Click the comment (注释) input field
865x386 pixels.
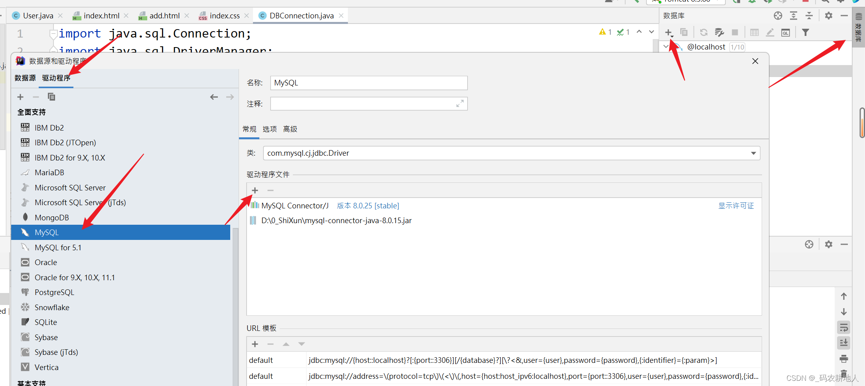(369, 104)
